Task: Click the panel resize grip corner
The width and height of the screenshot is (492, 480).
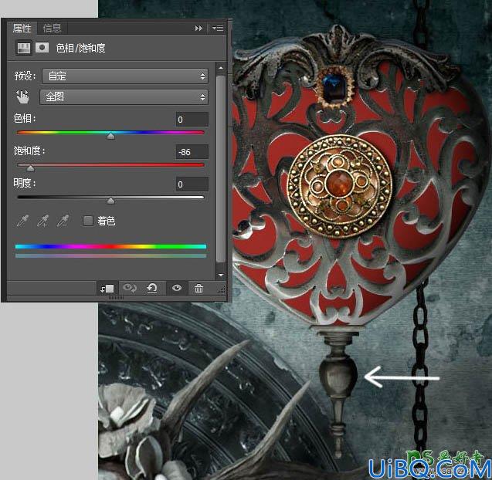Action: coord(222,290)
